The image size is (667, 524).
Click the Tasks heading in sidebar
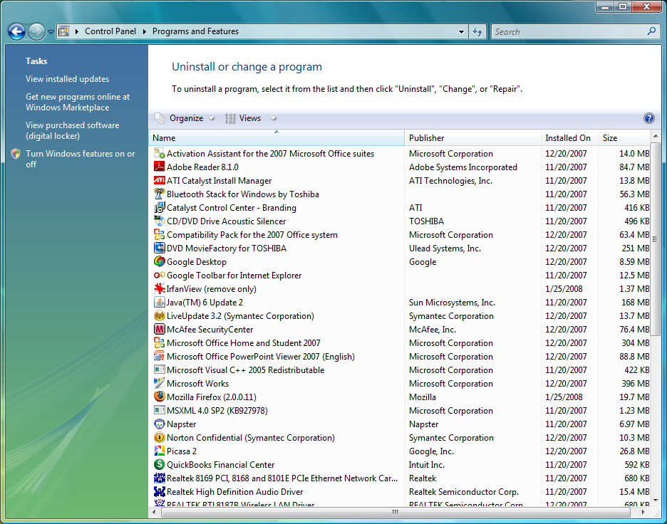(x=36, y=61)
